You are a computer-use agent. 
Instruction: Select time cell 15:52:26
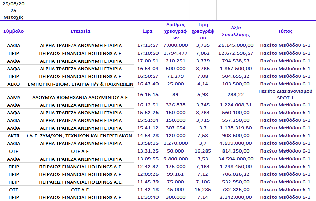148,113
